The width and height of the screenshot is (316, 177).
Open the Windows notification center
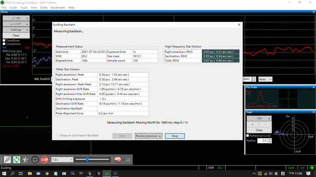[309, 174]
